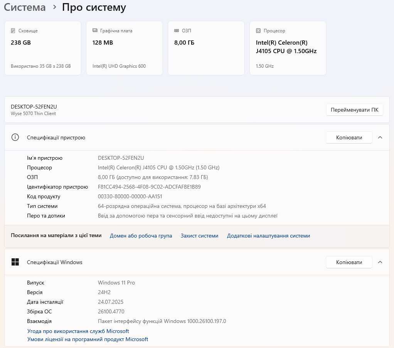Click the Специфікації пристрою heading
394x348 pixels.
pos(56,137)
